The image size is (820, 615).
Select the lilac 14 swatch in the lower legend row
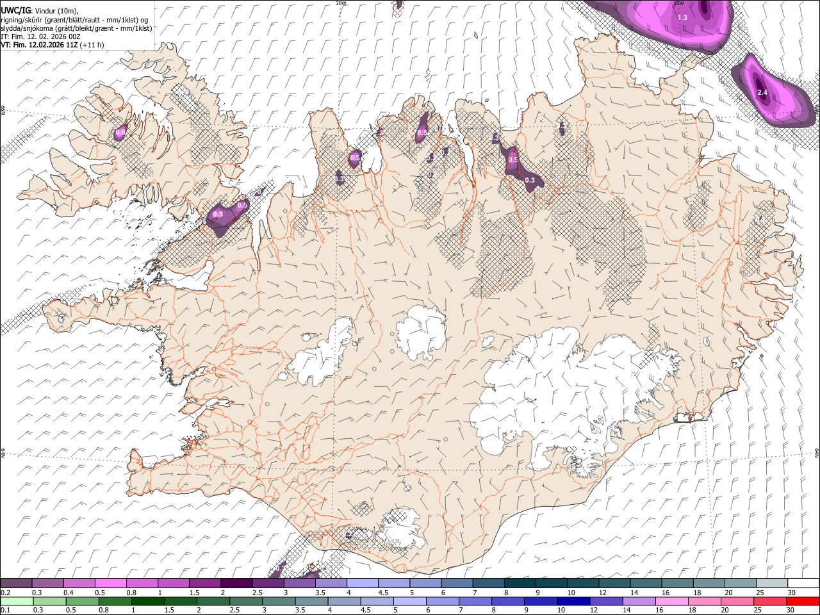tap(639, 601)
